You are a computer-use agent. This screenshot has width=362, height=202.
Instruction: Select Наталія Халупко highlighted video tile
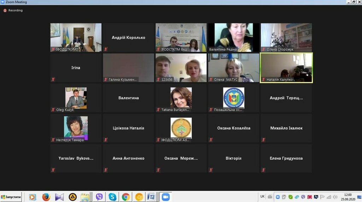(286, 68)
